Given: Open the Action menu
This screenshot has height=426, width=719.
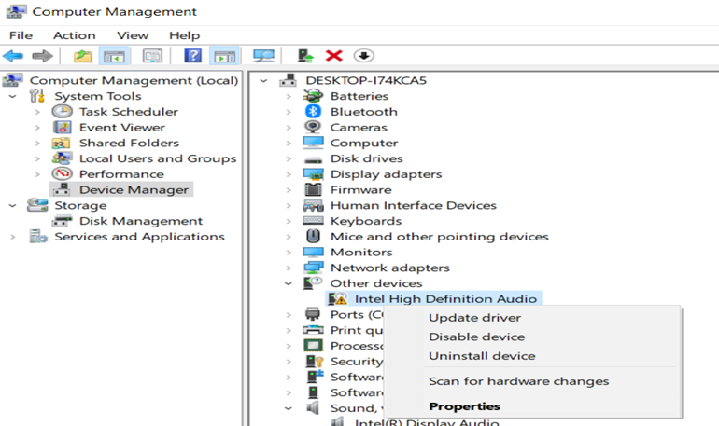Looking at the screenshot, I should click(74, 34).
